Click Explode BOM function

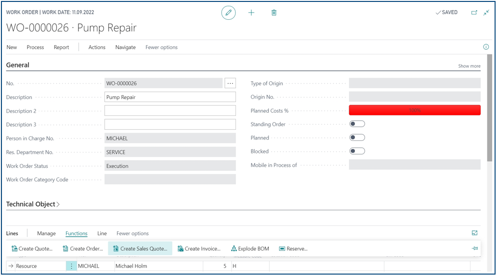click(250, 249)
